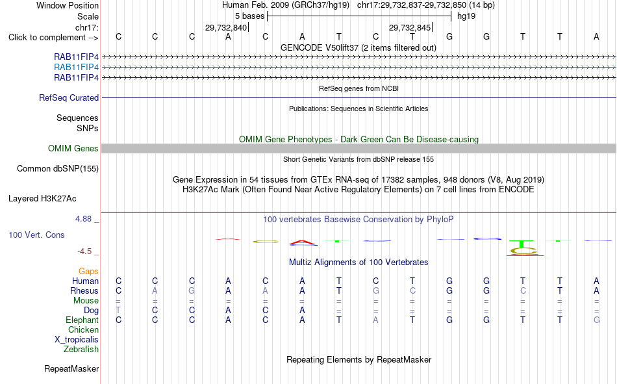Viewport: 617px width, 384px height.
Task: Click the green T over yellow C PhyloP logo
Action: pyautogui.click(x=523, y=248)
